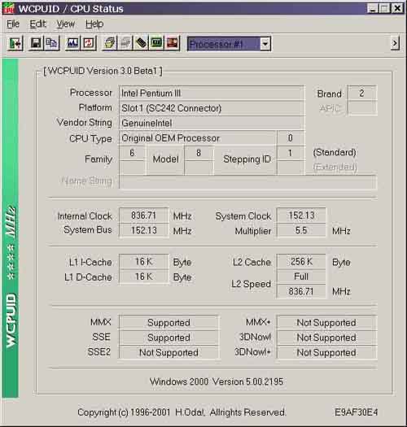407x427 pixels.
Task: Click the black chip icon in toolbar
Action: [141, 44]
